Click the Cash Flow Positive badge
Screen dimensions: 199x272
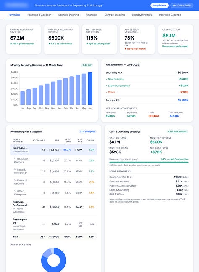(x=178, y=131)
